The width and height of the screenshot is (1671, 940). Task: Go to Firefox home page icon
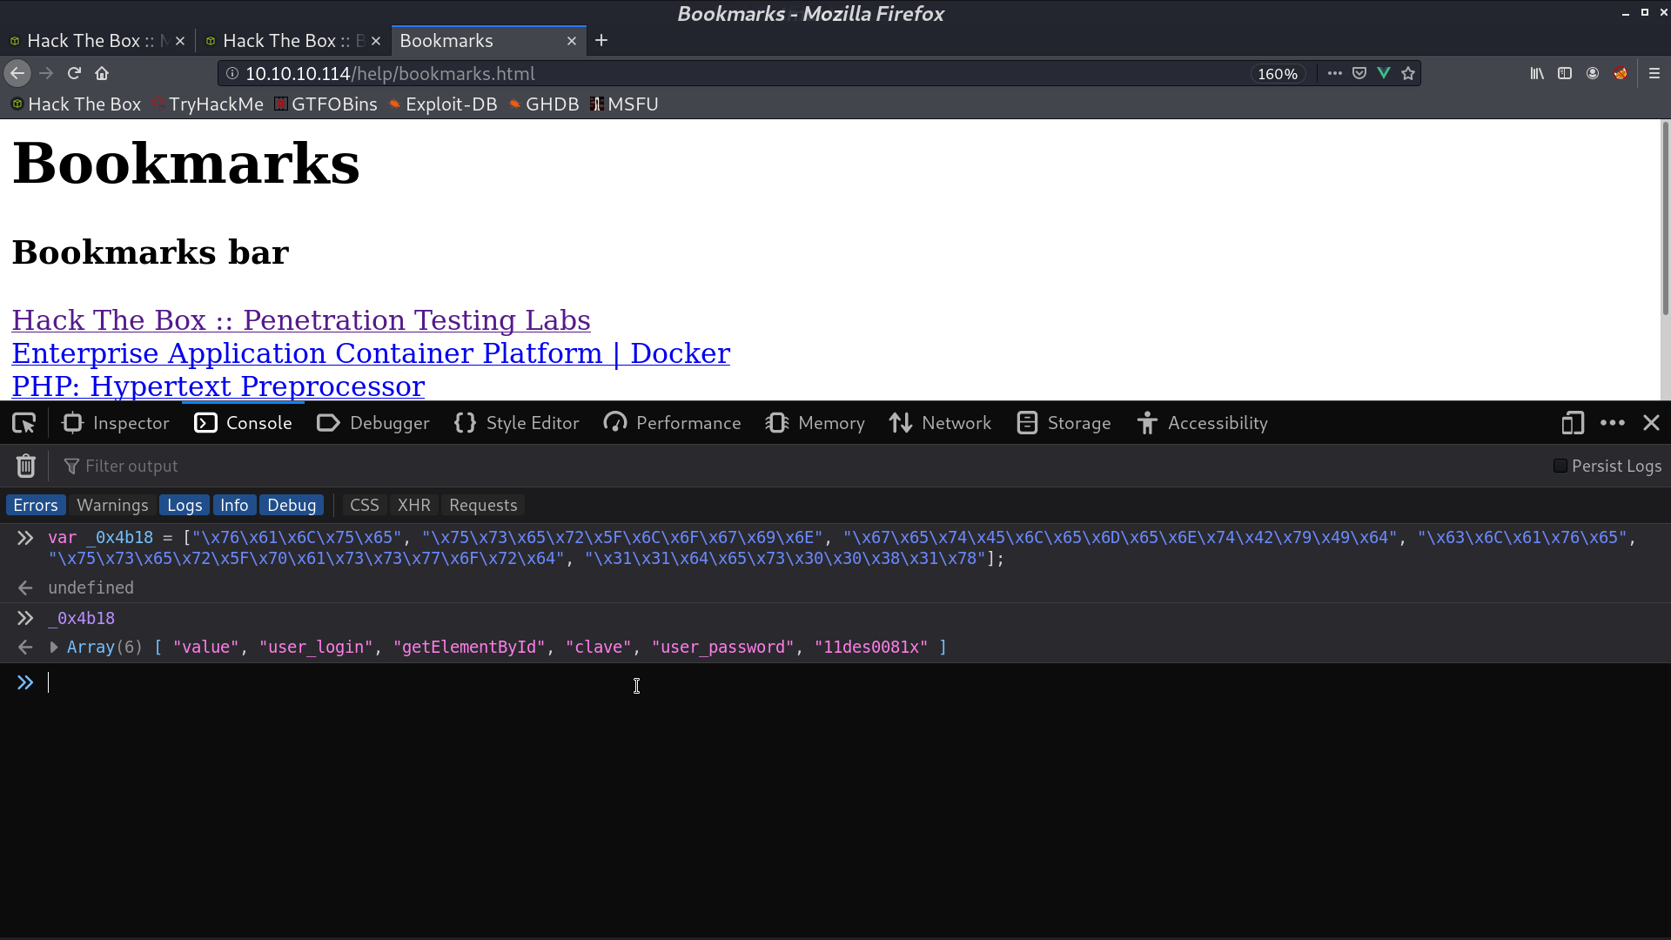pyautogui.click(x=102, y=74)
